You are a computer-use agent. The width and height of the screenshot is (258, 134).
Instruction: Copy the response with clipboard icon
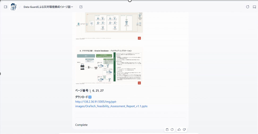[x=167, y=130]
